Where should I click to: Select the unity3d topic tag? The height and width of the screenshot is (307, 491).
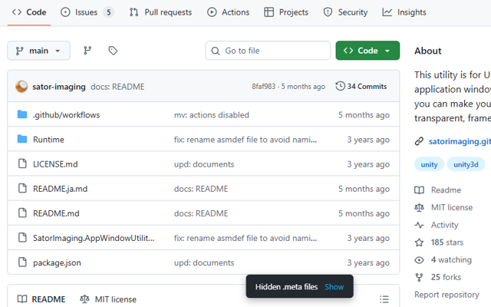click(466, 164)
